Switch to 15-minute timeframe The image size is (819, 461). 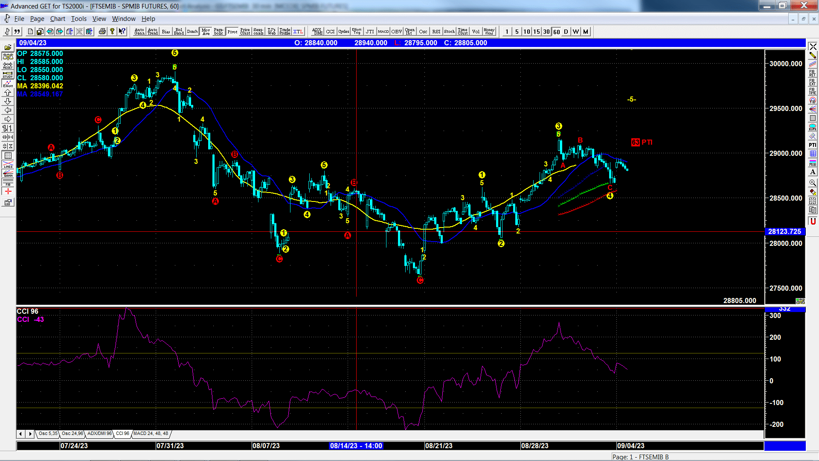537,32
